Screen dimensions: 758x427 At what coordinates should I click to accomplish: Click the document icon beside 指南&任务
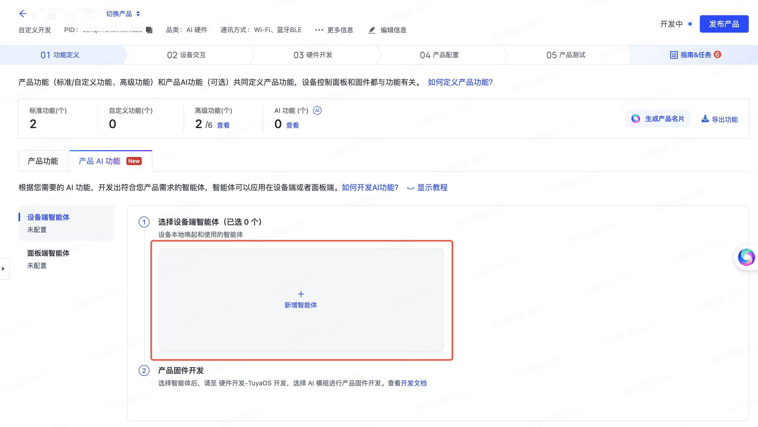coord(674,55)
